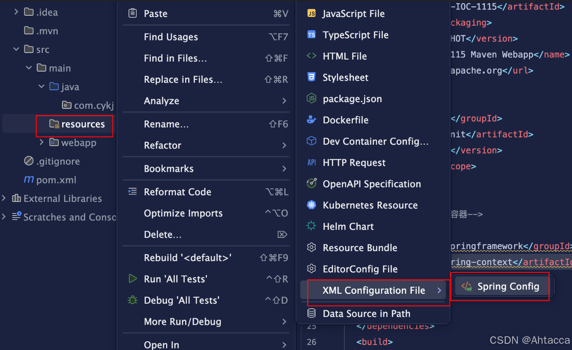The width and height of the screenshot is (572, 350).
Task: Open the More Run/Debug submenu
Action: (x=206, y=321)
